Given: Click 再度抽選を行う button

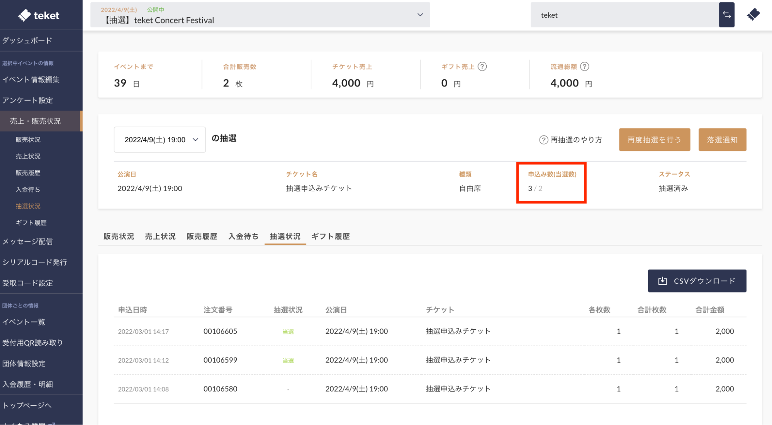Looking at the screenshot, I should click(x=654, y=140).
